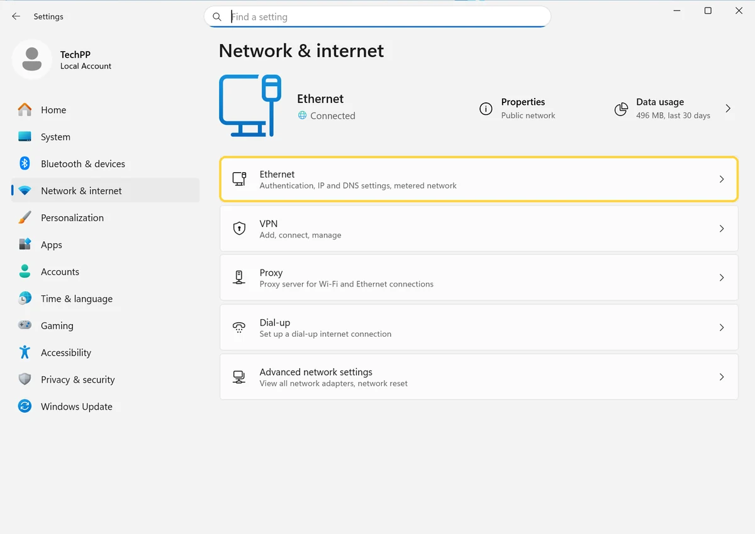Image resolution: width=755 pixels, height=534 pixels.
Task: Click the Proxy server icon
Action: pyautogui.click(x=239, y=278)
